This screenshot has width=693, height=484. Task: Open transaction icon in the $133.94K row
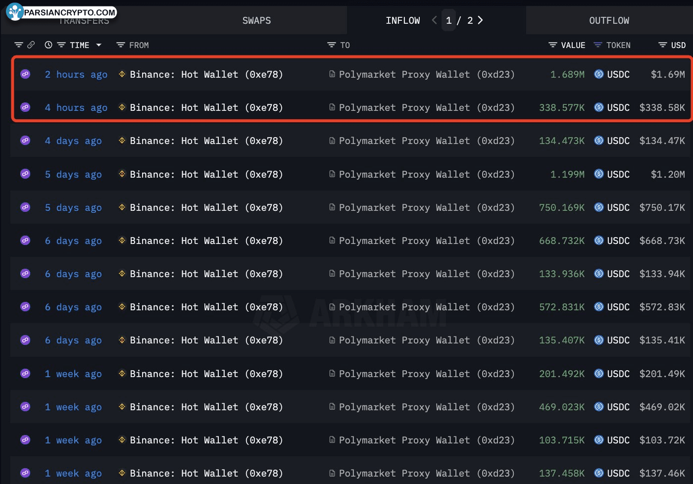point(25,274)
